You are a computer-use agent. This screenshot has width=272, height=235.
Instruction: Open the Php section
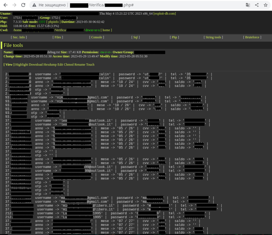pyautogui.click(x=174, y=37)
